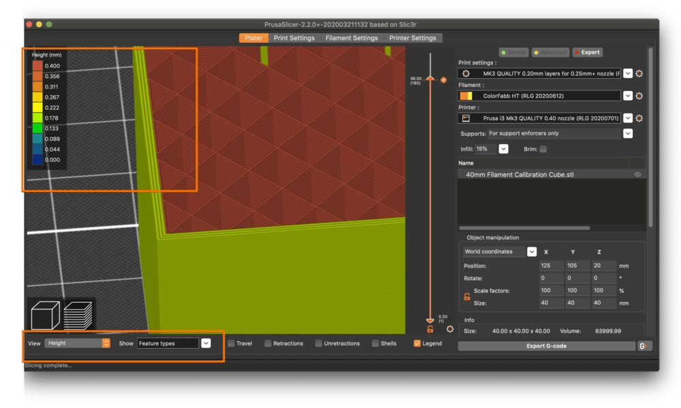Open the Printer settings gear icon
Screen dimensions: 681x408
pyautogui.click(x=639, y=118)
